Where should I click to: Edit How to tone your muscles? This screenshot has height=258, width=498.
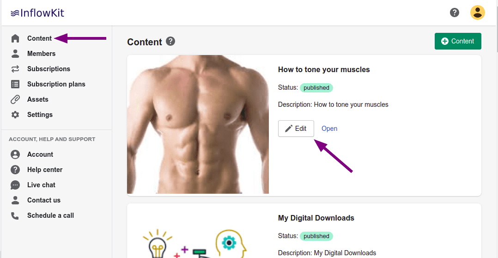(296, 129)
